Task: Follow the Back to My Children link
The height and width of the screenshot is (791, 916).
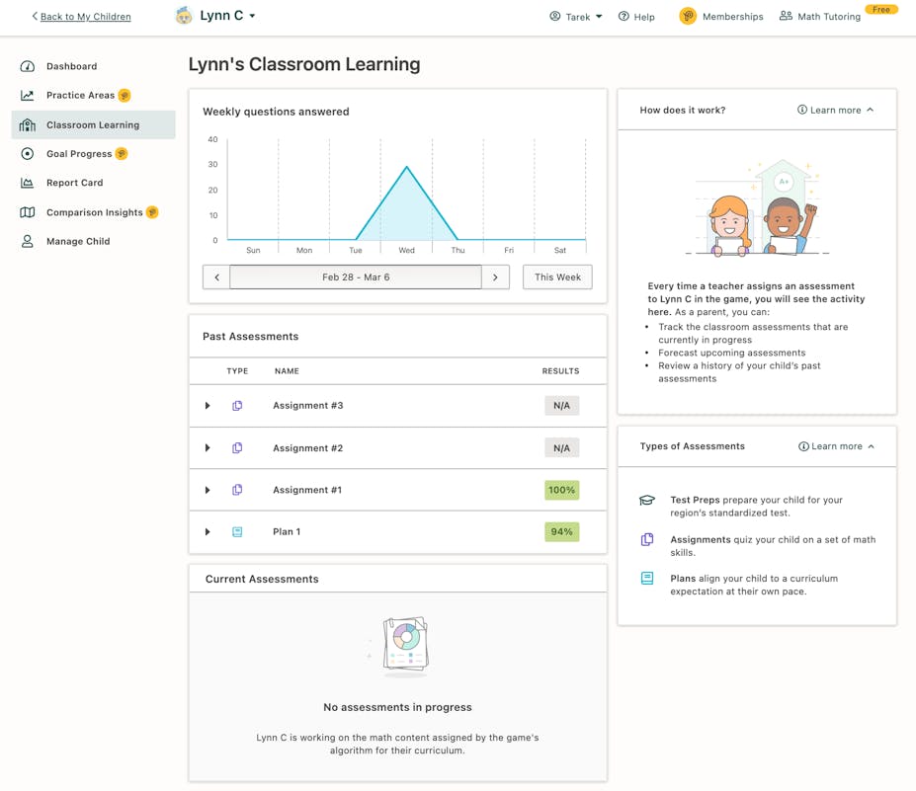Action: (x=80, y=16)
